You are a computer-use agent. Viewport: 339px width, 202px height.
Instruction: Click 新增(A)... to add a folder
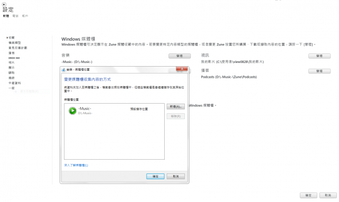coord(175,107)
